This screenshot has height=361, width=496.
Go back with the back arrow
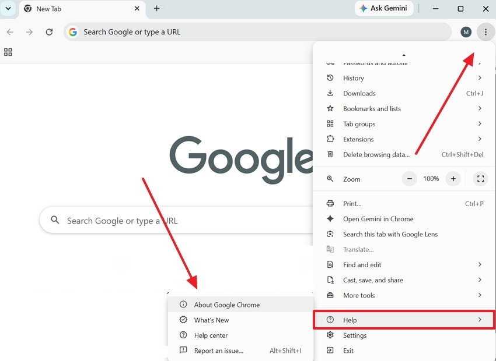[x=10, y=32]
